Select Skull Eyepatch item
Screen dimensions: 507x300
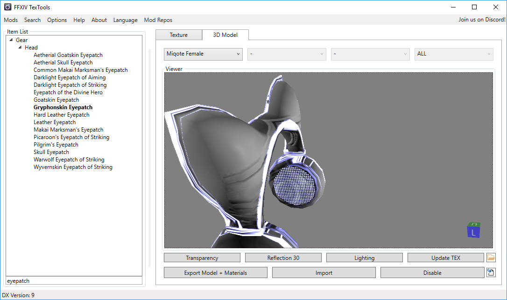51,152
